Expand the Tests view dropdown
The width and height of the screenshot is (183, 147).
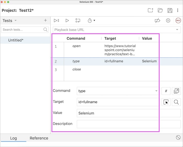[16, 20]
